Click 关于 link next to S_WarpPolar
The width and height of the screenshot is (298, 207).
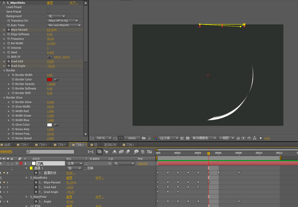(x=100, y=197)
